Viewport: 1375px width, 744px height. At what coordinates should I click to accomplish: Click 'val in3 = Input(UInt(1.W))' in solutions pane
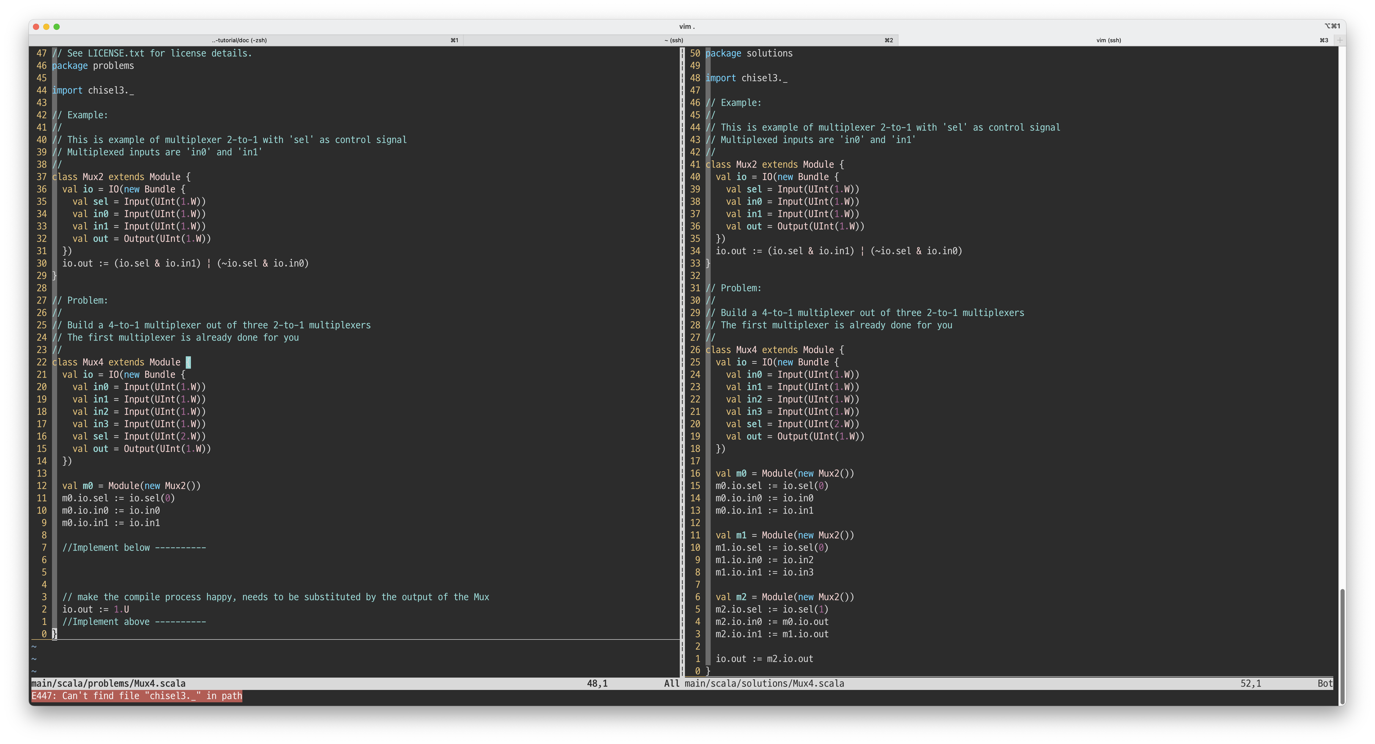pos(793,412)
